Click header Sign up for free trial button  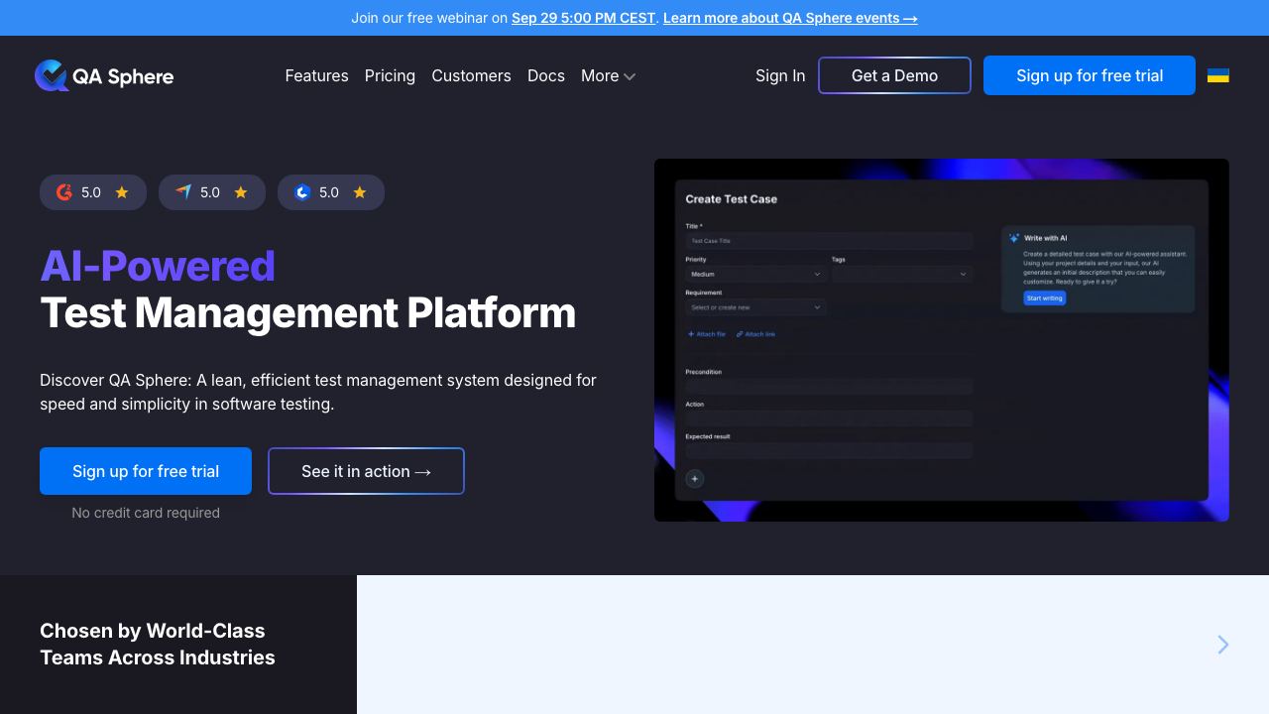[1090, 75]
